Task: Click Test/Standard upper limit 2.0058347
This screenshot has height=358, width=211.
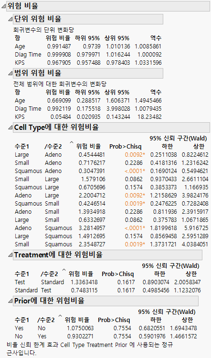Action: click(187, 282)
